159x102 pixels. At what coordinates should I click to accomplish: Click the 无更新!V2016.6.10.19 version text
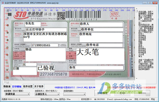11,99
